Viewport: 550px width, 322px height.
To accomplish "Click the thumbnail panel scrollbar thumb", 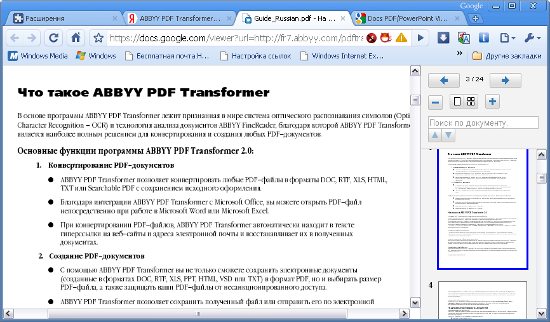I will click(541, 178).
